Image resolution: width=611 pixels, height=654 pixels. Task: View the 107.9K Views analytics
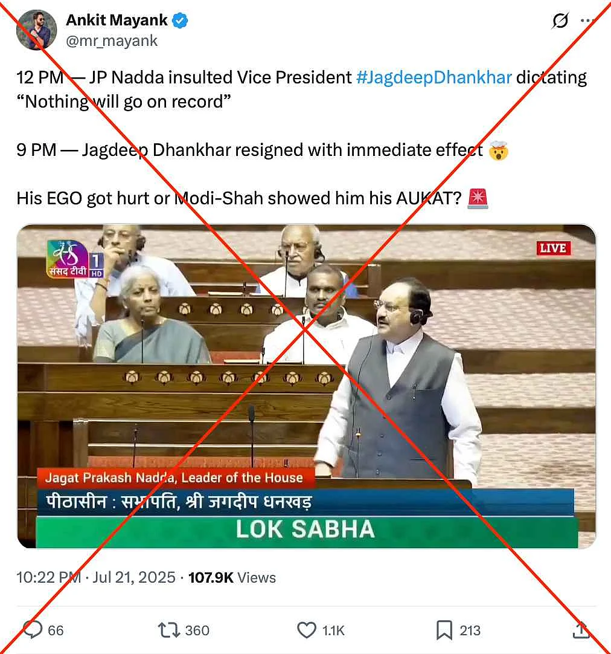point(232,578)
